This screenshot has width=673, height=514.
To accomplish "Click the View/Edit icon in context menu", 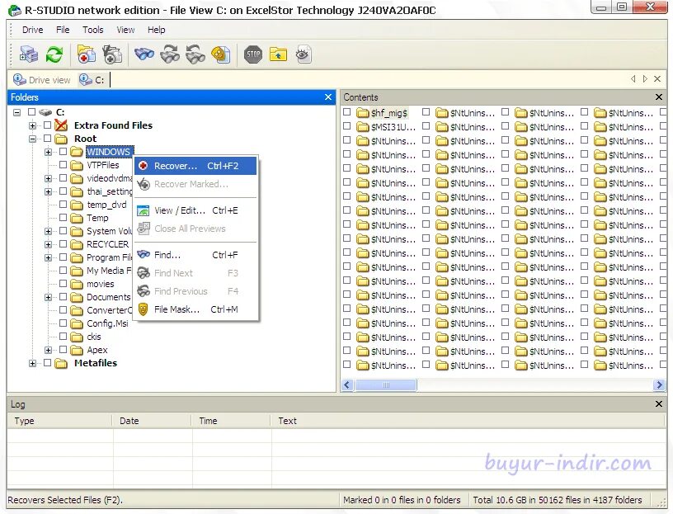I will tap(144, 210).
